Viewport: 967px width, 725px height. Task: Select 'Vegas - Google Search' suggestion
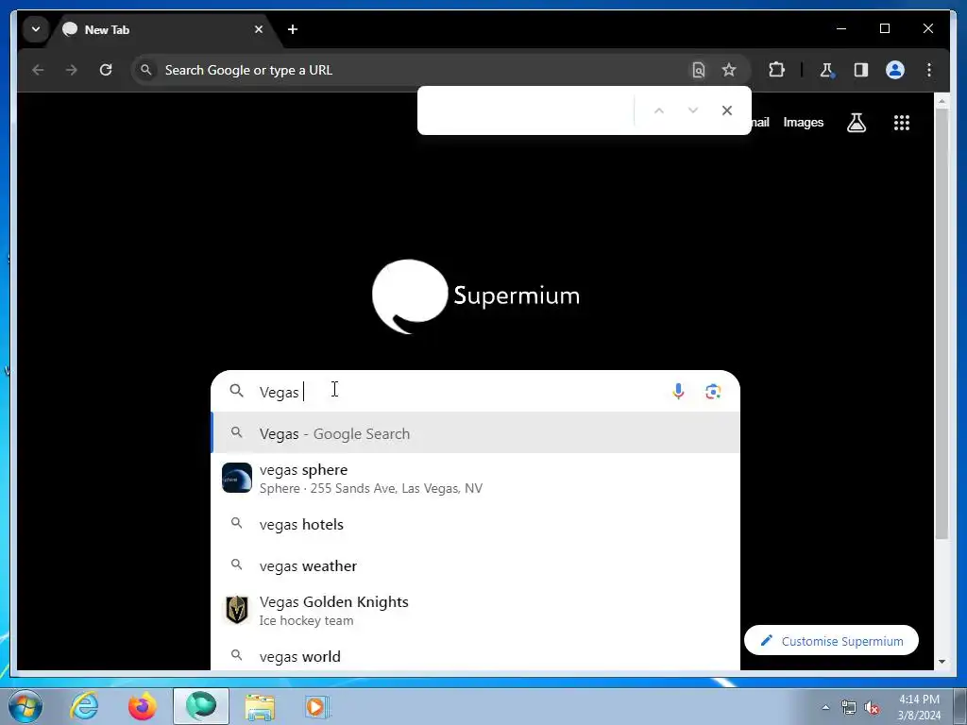tap(476, 433)
